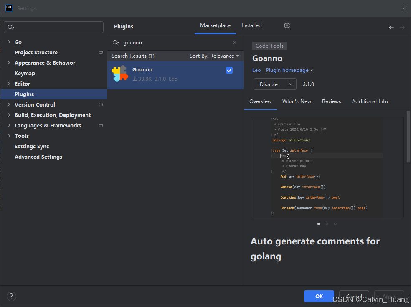411x307 pixels.
Task: Click the Goanno puzzle piece plugin icon
Action: tap(120, 74)
